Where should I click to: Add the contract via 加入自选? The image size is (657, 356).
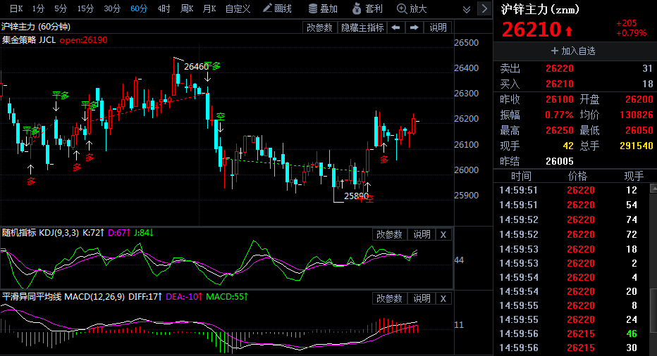click(574, 51)
